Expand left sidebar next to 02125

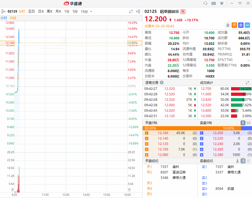[4, 11]
